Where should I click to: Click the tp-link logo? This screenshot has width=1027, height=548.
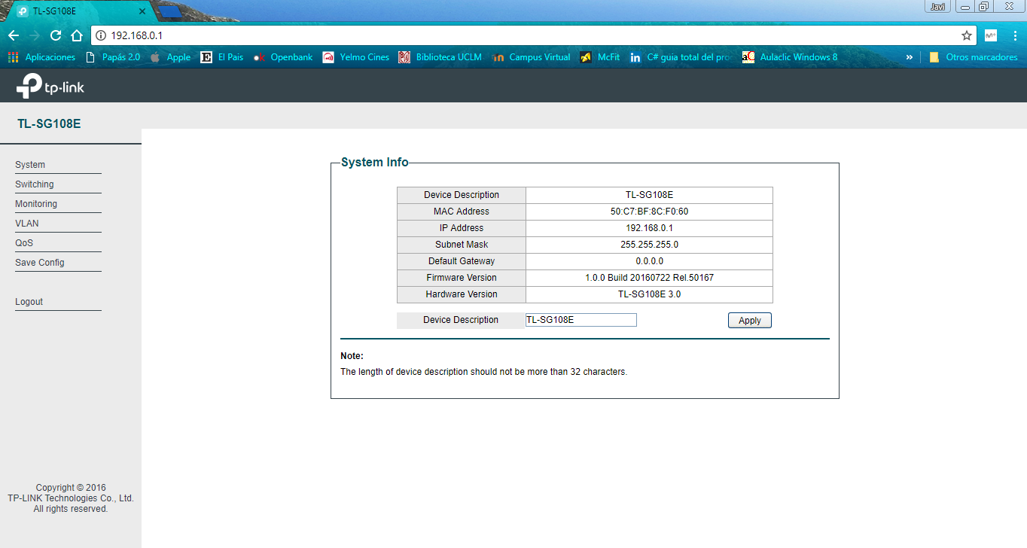coord(50,86)
